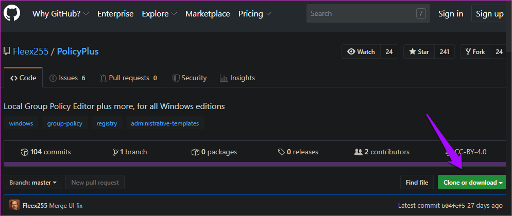Expand the Explore navigation dropdown
This screenshot has width=512, height=216.
coord(160,14)
